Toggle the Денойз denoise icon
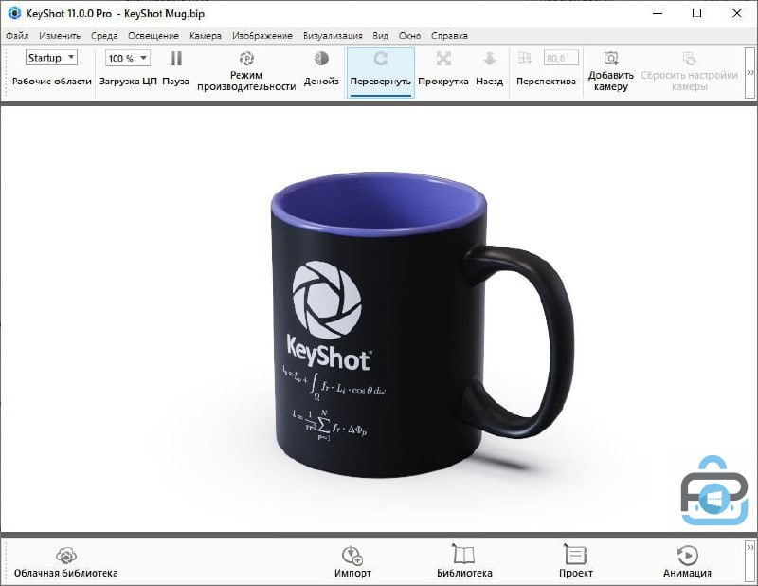 coord(321,59)
